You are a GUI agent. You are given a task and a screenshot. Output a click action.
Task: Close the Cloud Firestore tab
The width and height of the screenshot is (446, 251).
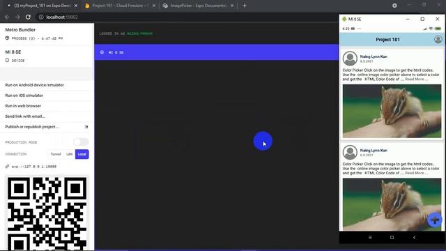(153, 6)
